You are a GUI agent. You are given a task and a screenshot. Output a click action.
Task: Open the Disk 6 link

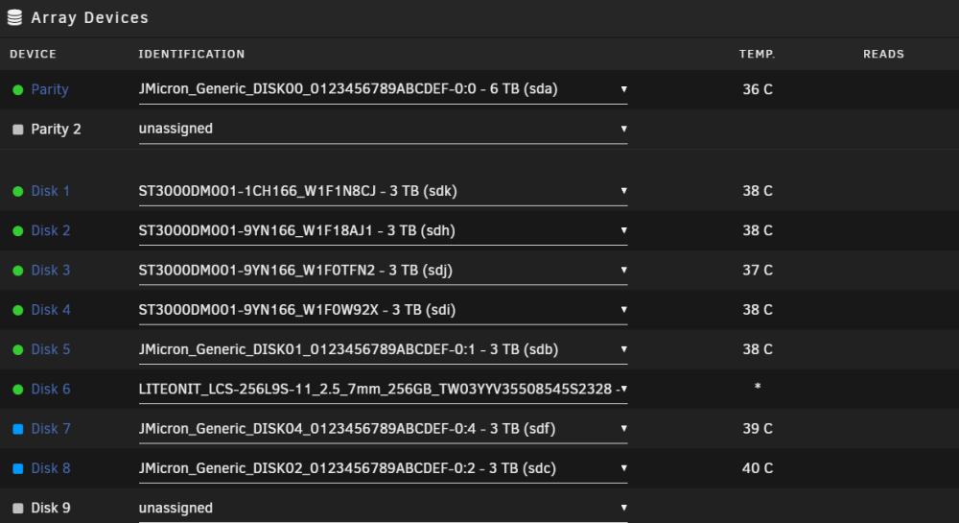pyautogui.click(x=51, y=389)
